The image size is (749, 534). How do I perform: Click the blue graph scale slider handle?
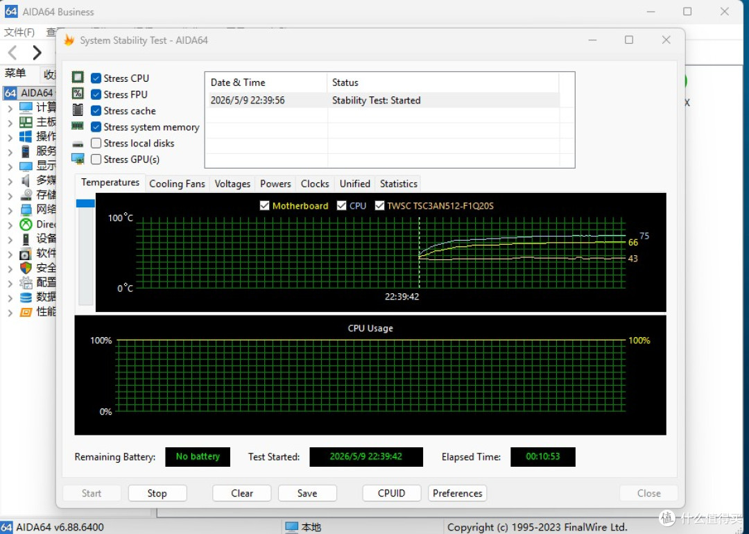click(x=85, y=203)
